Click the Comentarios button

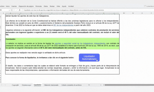pos(149,6)
